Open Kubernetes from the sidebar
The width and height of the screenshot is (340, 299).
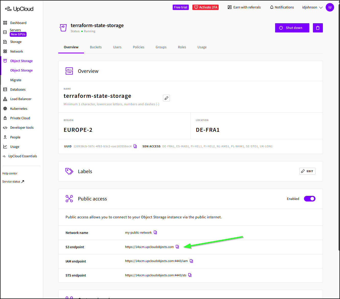tap(19, 109)
